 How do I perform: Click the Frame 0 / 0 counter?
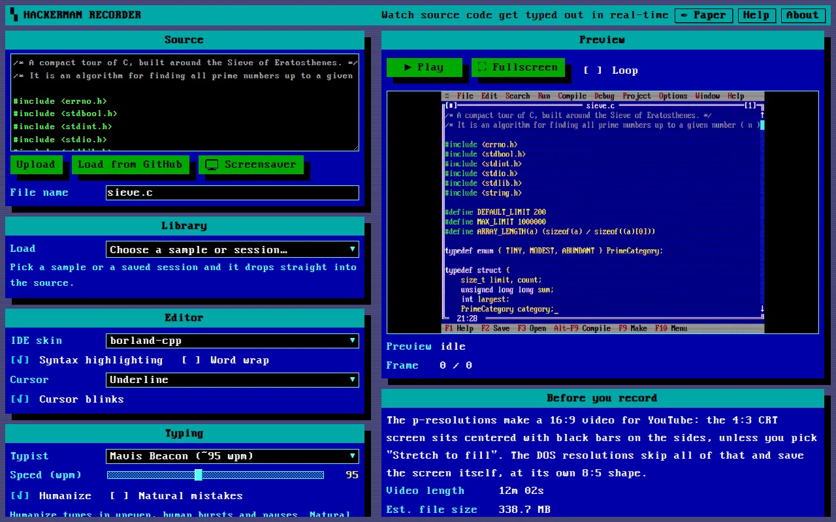click(456, 365)
